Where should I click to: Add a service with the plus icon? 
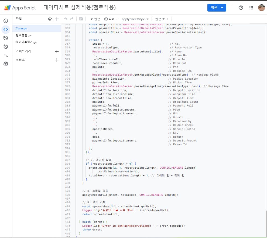tap(57, 60)
